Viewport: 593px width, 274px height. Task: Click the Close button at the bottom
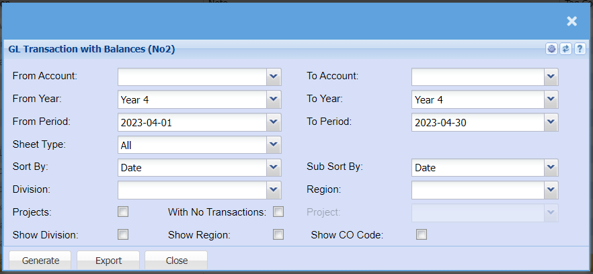(177, 261)
